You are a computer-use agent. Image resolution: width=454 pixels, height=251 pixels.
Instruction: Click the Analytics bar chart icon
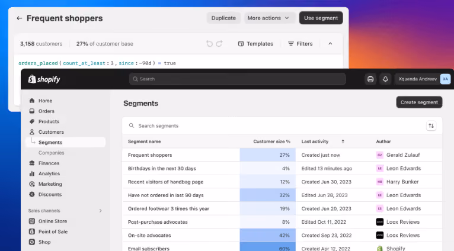(x=32, y=173)
